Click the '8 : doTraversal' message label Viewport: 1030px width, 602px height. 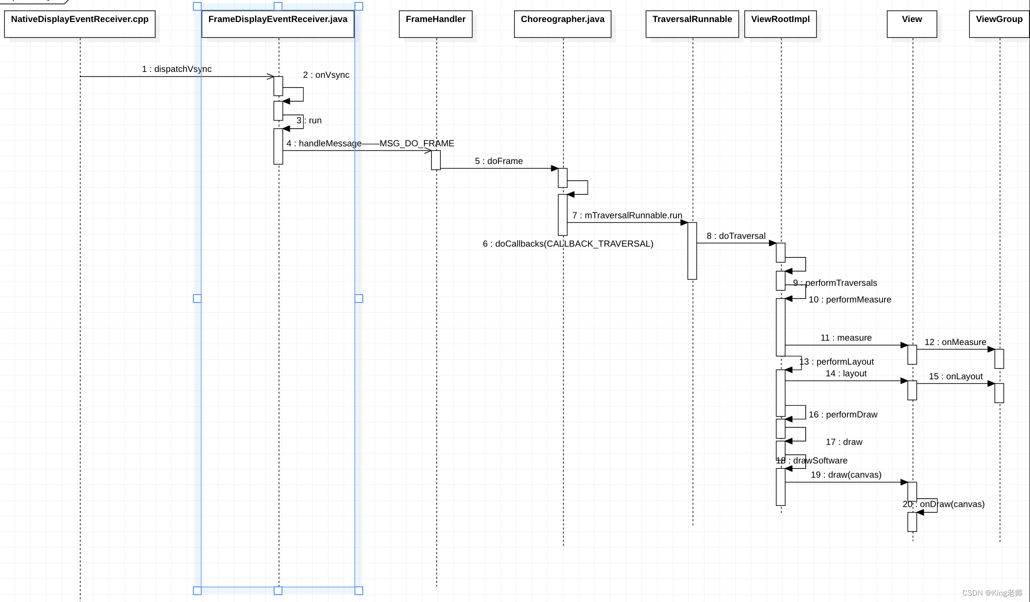pos(736,236)
